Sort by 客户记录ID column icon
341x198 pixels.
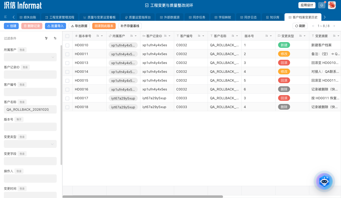(x=165, y=36)
